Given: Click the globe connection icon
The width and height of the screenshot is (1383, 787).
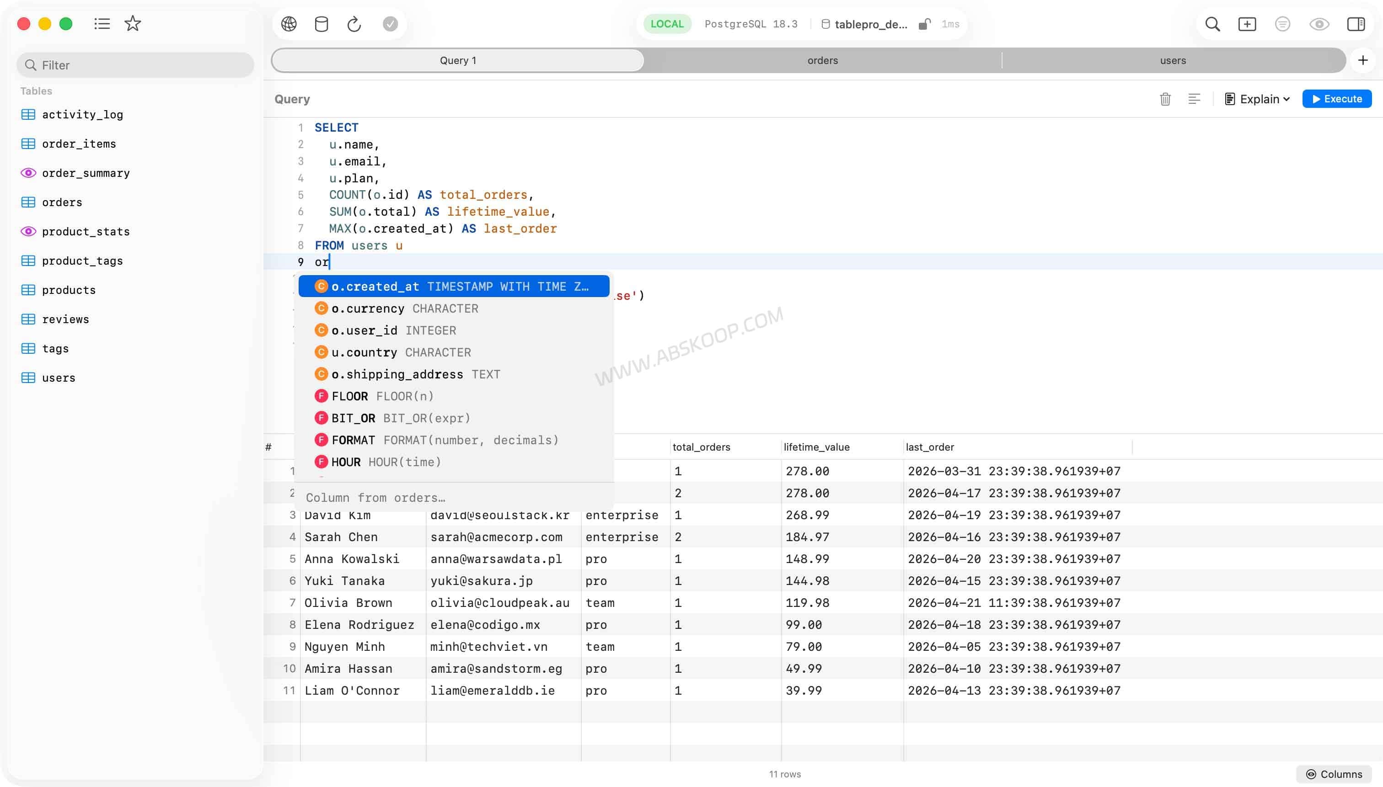Looking at the screenshot, I should 289,24.
